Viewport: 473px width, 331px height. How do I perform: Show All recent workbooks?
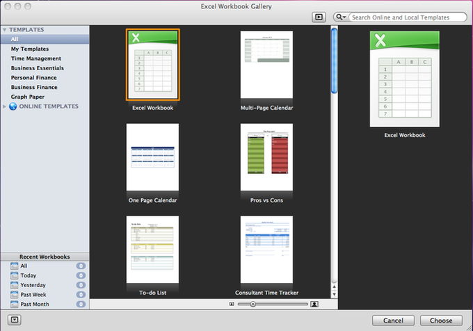click(x=45, y=266)
